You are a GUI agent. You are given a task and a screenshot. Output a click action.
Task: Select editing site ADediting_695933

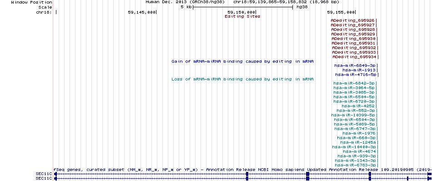(x=354, y=52)
